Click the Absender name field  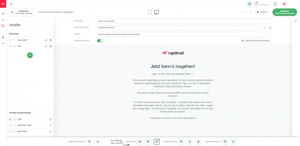184,21
